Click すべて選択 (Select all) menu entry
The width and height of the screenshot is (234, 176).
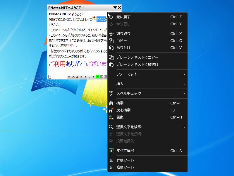pyautogui.click(x=147, y=151)
